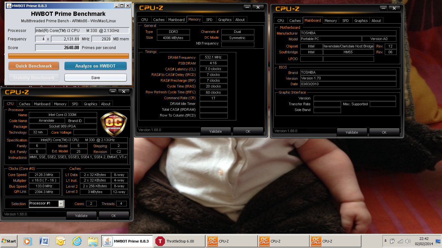Image resolution: width=442 pixels, height=248 pixels.
Task: Click Save button in HWBOT Prime
Action: click(95, 77)
